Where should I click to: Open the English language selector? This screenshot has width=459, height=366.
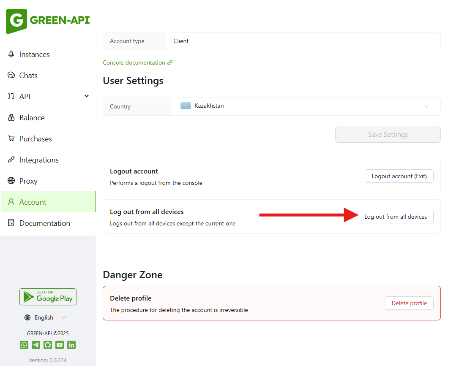pyautogui.click(x=45, y=317)
